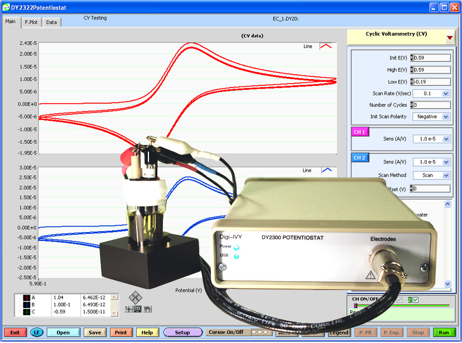The width and height of the screenshot is (462, 343).
Task: Open the Setup dialog
Action: coord(182,333)
